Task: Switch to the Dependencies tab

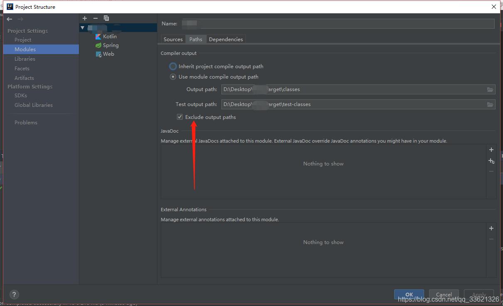Action: coord(226,39)
